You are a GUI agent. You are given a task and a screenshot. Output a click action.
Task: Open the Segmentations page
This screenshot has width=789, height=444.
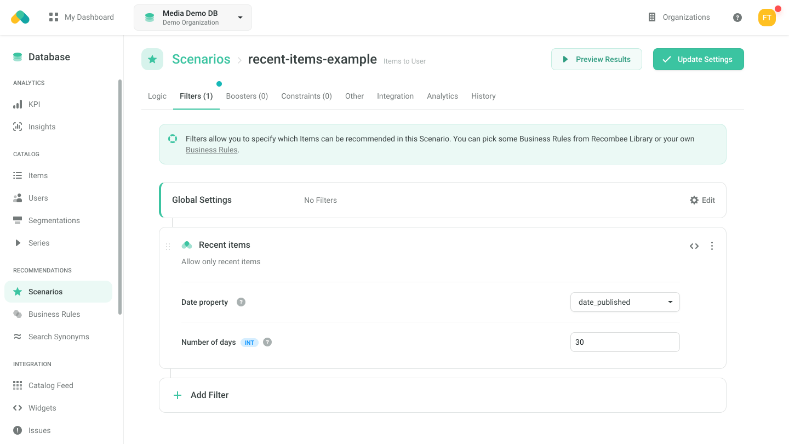click(53, 220)
